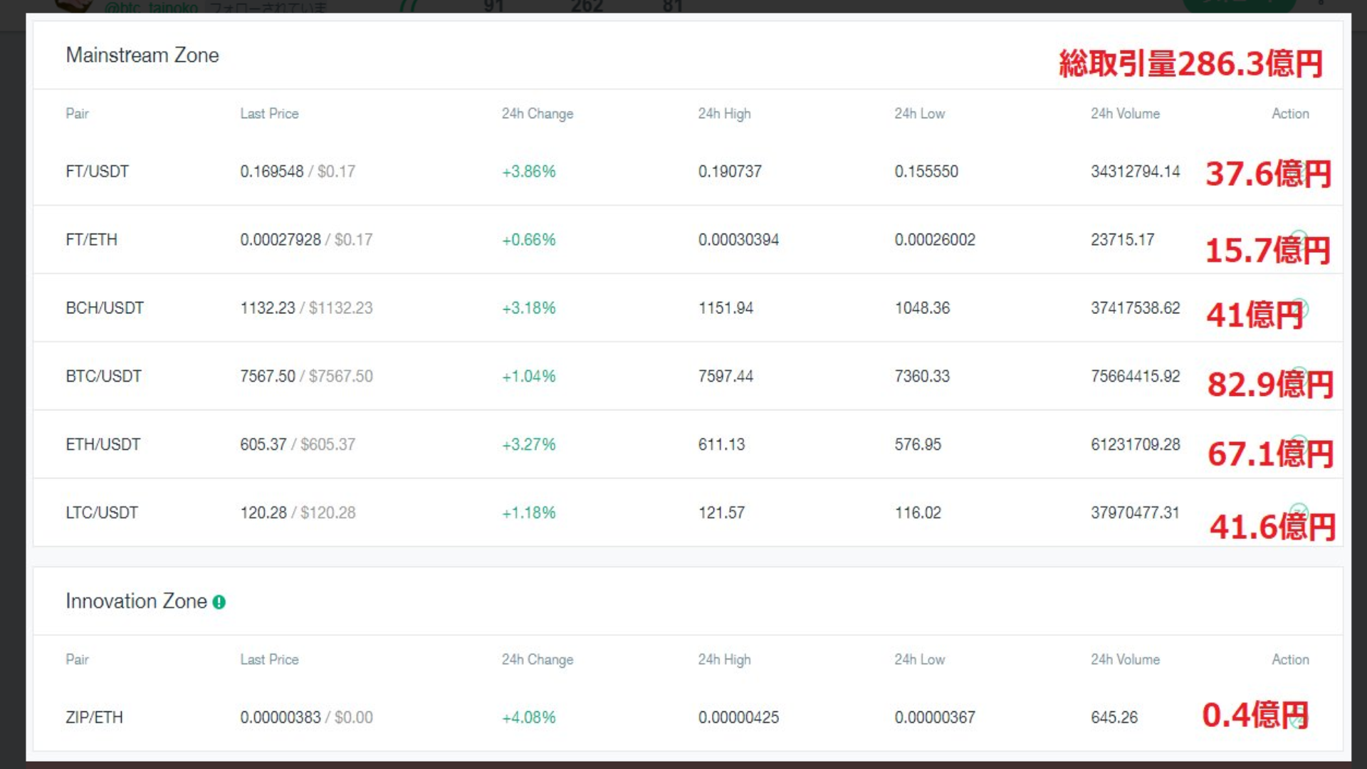Open the FT/USDT trading pair
The height and width of the screenshot is (769, 1367).
point(97,172)
